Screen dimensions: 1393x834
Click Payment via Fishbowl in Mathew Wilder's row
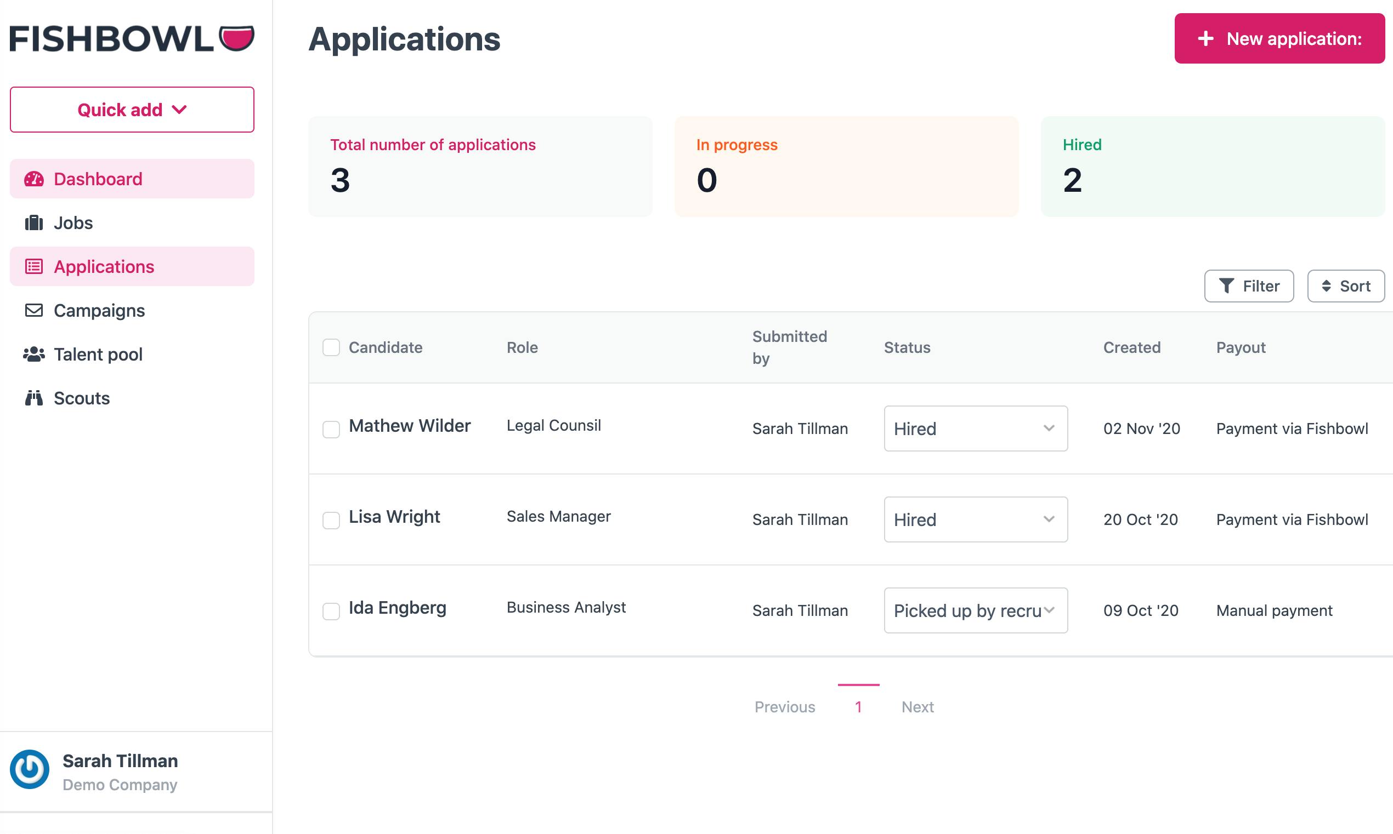1292,429
